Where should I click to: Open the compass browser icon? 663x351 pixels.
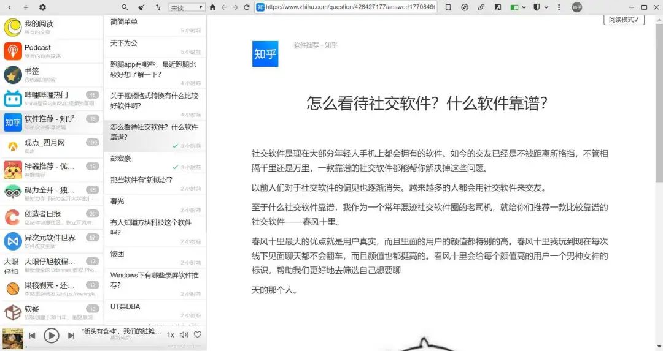(x=465, y=7)
